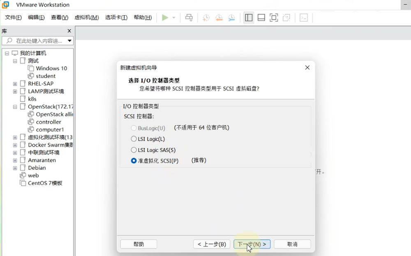Click the 取消 cancel button
Screen dimensions: 411x256
pyautogui.click(x=292, y=244)
